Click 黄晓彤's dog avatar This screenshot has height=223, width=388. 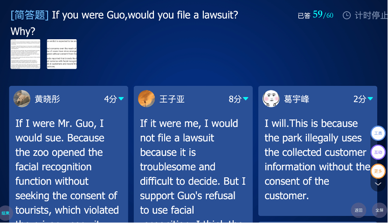(x=22, y=98)
